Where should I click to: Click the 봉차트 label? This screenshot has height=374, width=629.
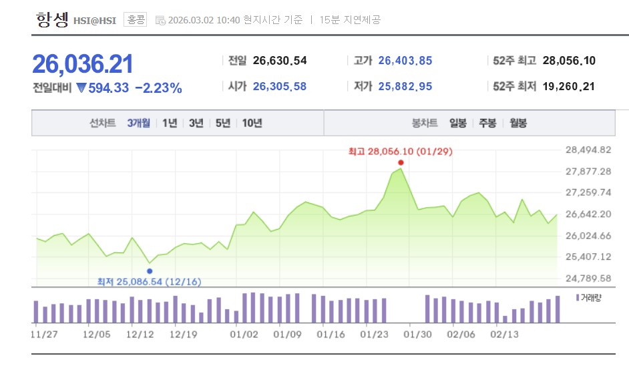(425, 123)
